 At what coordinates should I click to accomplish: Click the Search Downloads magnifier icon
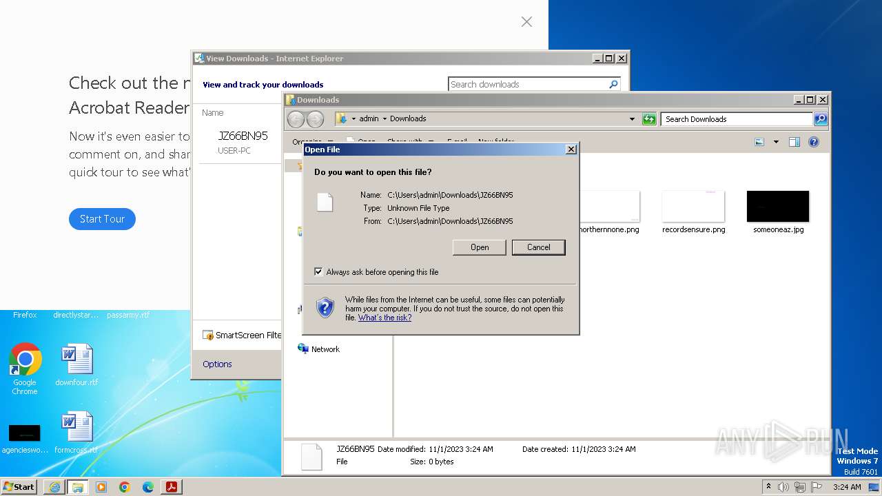point(820,119)
